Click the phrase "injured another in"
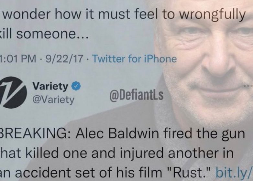The image size is (253, 181). click(x=177, y=153)
